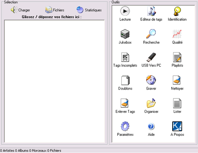Open the Lecture play tool
Viewport: 198px width, 153px height.
click(x=125, y=14)
